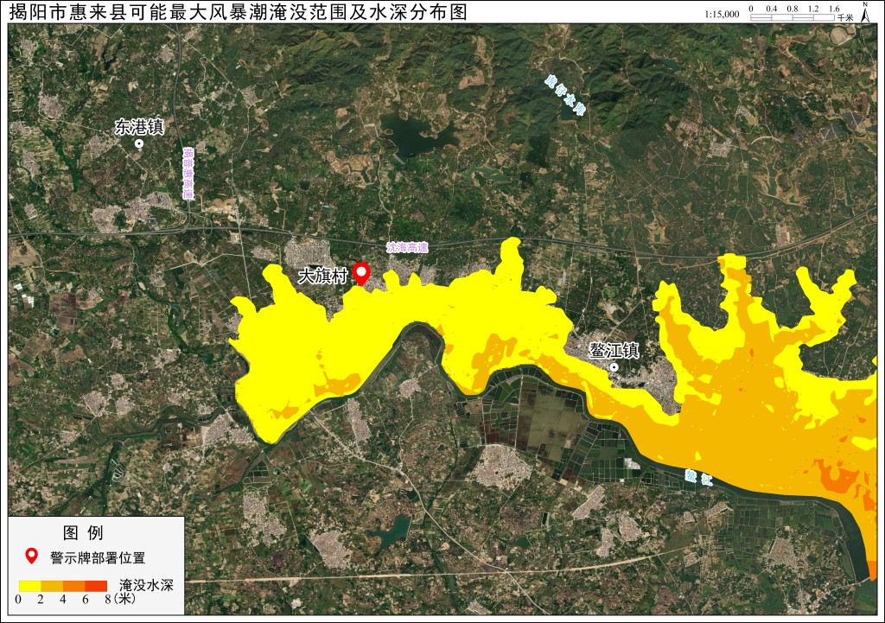Click the 东港镇 town point marker

click(139, 144)
